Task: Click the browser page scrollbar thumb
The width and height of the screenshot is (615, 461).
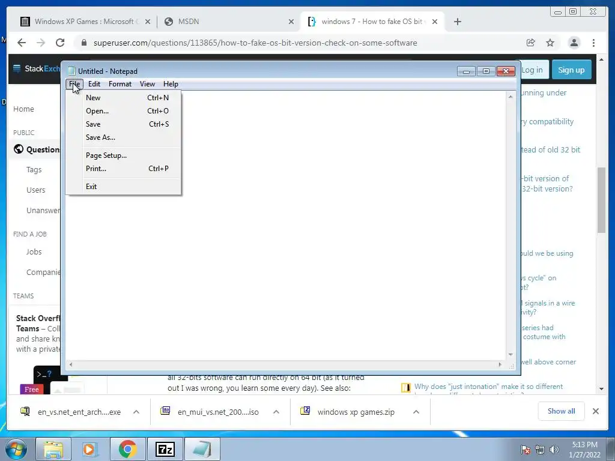Action: coord(601,200)
